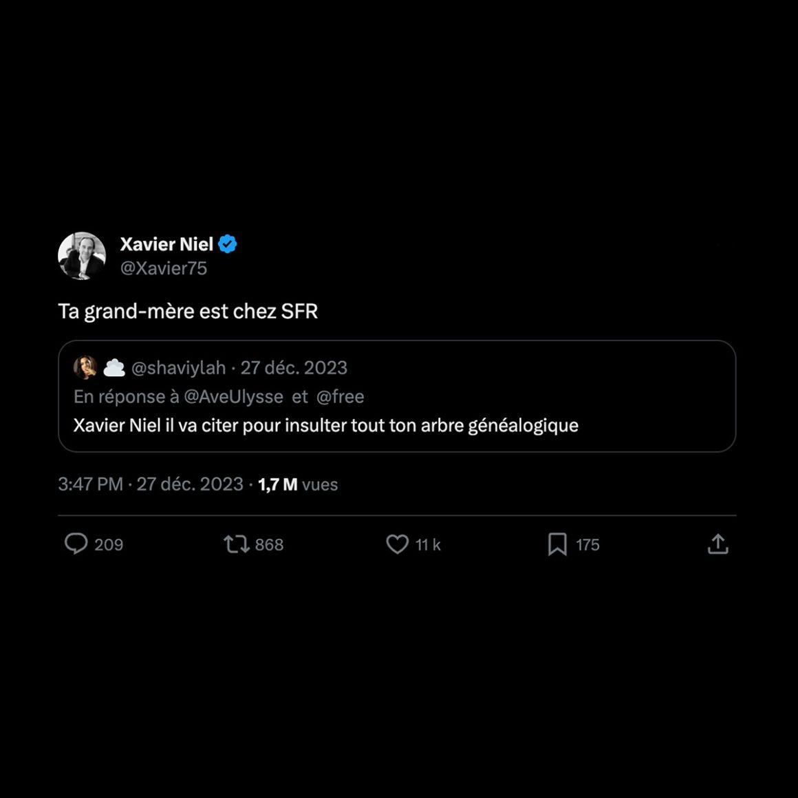Open the @shaviylah handle in the quote
This screenshot has height=798, width=798.
(x=178, y=368)
